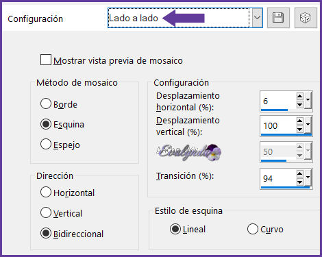The width and height of the screenshot is (322, 257).
Task: Open Transición slider popup arrow
Action: tap(308, 178)
